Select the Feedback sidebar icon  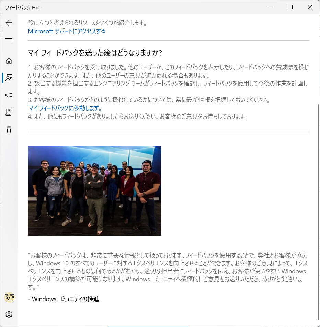point(9,78)
